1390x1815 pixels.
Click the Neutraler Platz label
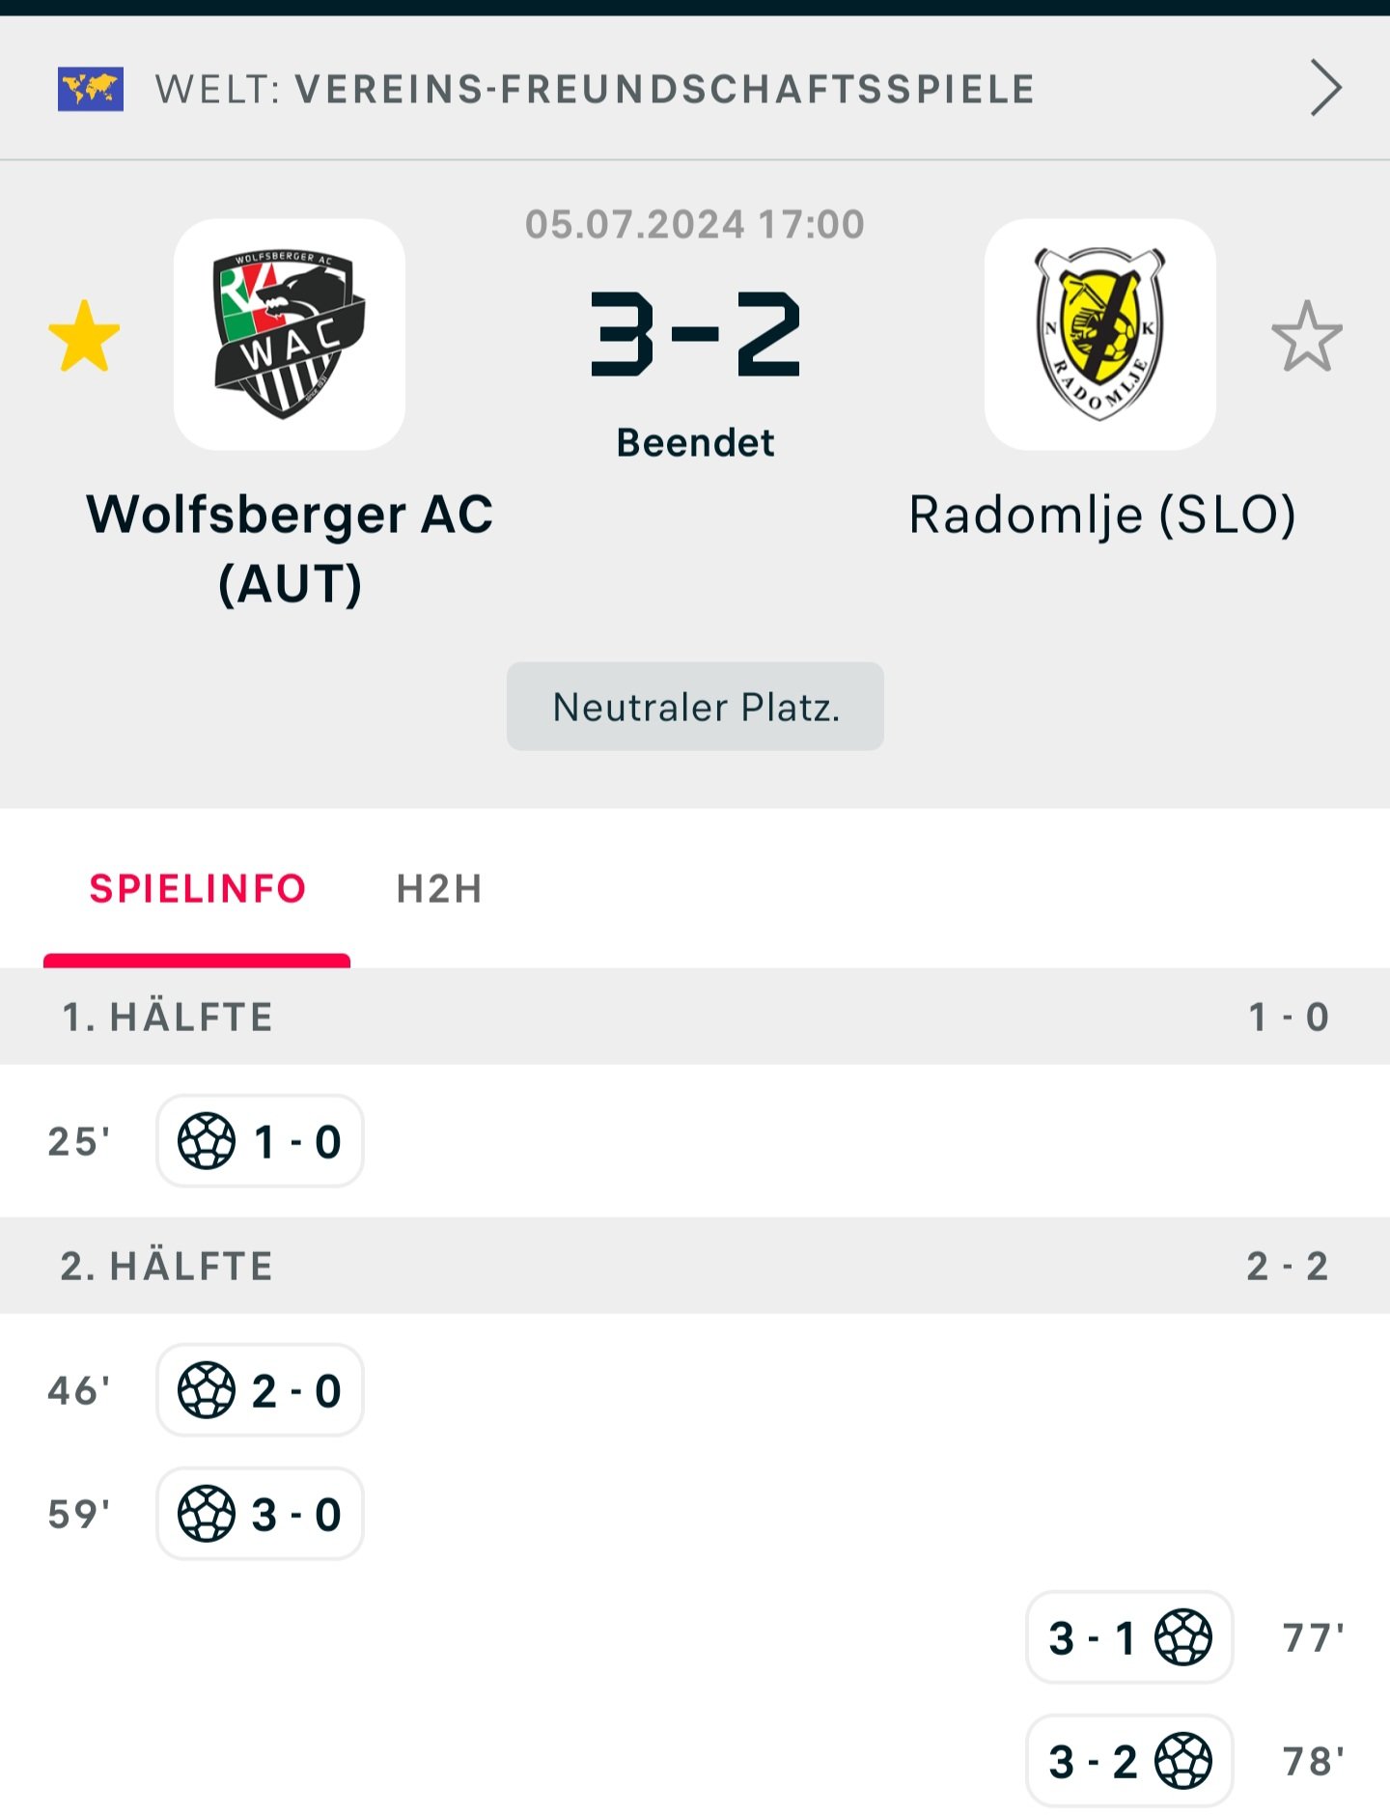click(x=695, y=707)
